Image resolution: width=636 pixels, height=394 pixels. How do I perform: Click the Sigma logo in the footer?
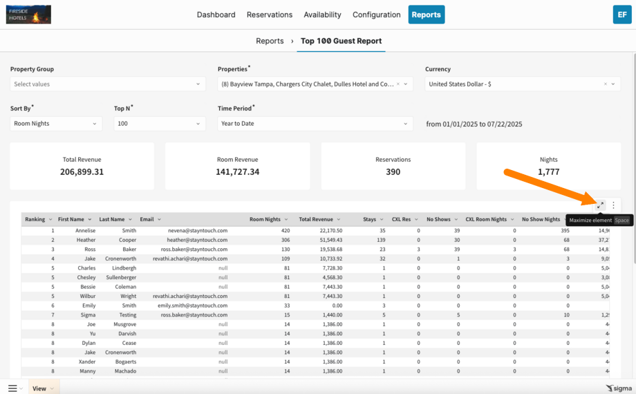click(619, 388)
